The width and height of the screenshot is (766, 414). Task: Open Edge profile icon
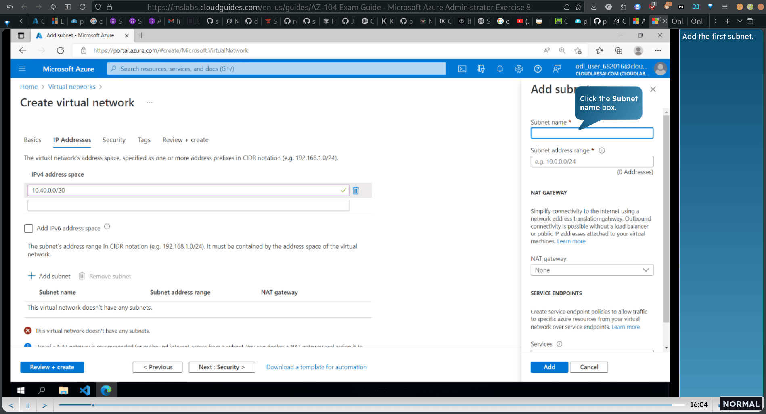(x=638, y=50)
